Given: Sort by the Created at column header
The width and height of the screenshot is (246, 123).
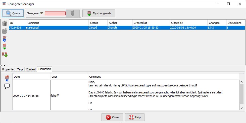Looking at the screenshot, I should click(x=151, y=23).
